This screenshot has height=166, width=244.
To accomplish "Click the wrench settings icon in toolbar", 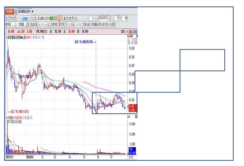I will pos(66,25).
